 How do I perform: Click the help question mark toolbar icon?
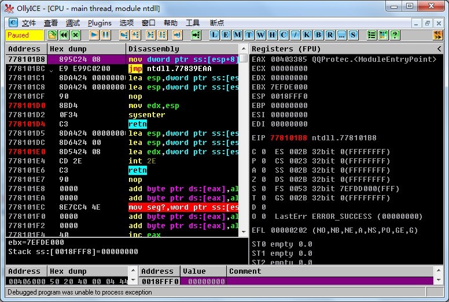tap(395, 35)
